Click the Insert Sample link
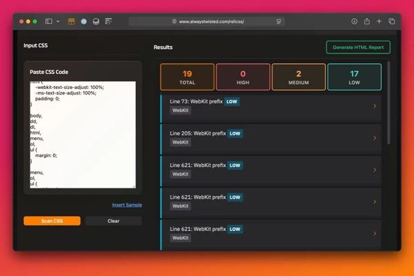Screen dimensions: 414x276 click(127, 205)
